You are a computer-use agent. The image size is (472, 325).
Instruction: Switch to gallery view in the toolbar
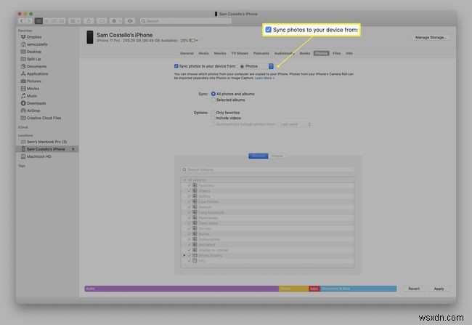point(62,21)
